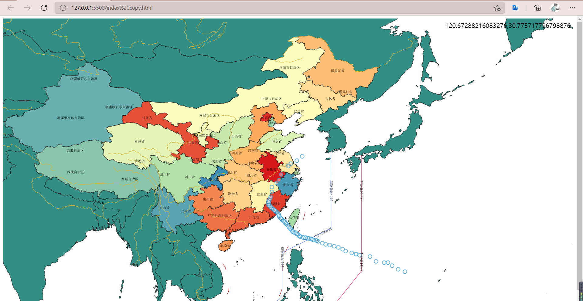This screenshot has height=301, width=583.
Task: Click the browser profile avatar
Action: 555,8
